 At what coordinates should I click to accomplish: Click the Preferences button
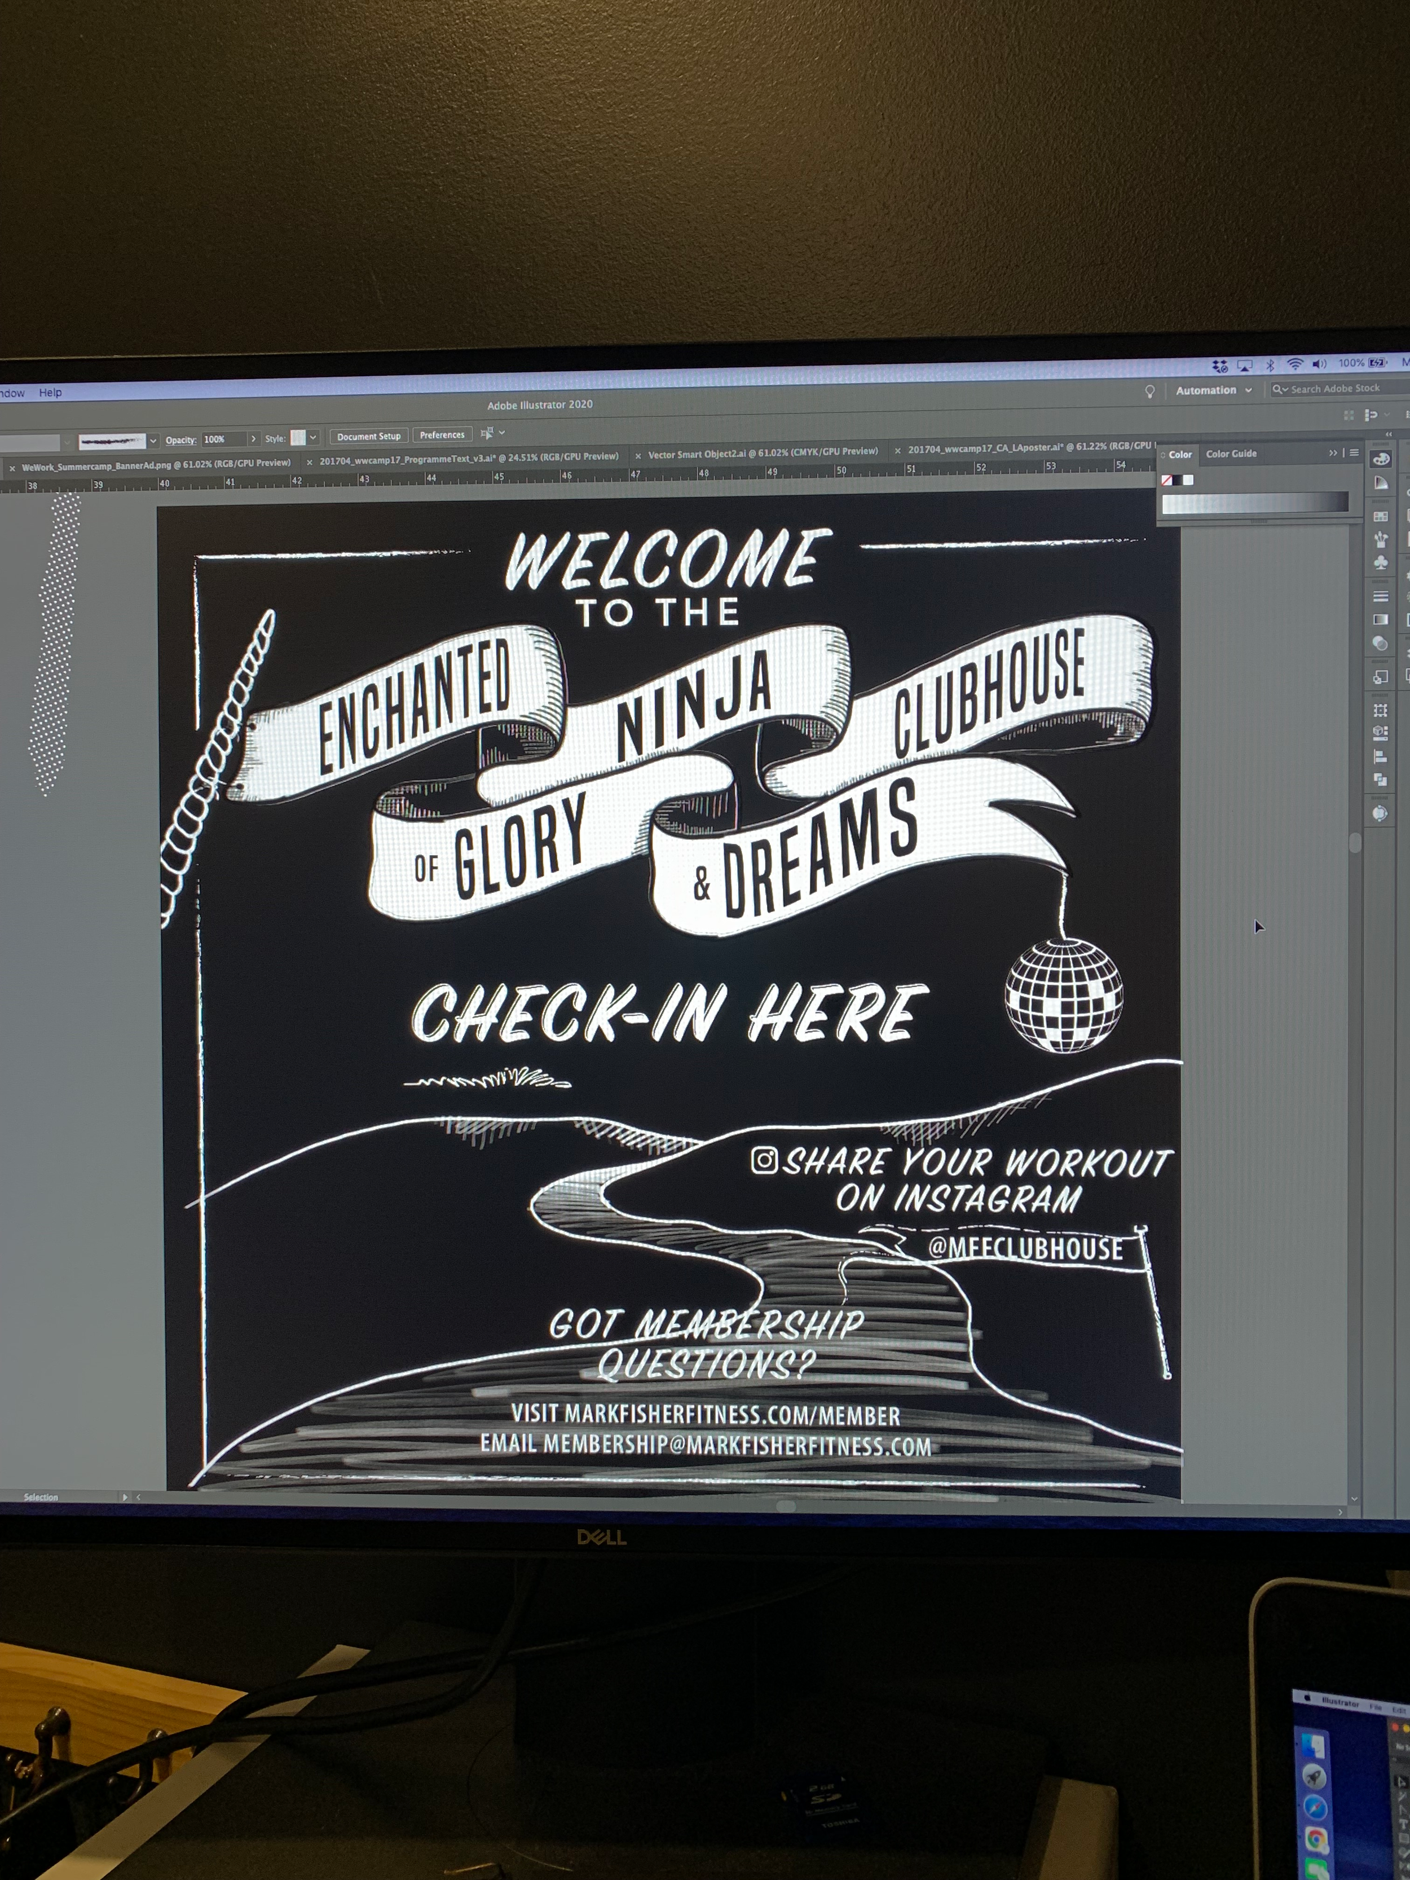pos(442,435)
